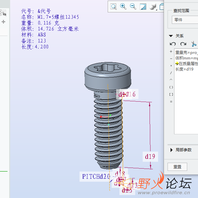198x198 pixels.
Task: Click the plus icon in left panel
Action: click(x=3, y=22)
